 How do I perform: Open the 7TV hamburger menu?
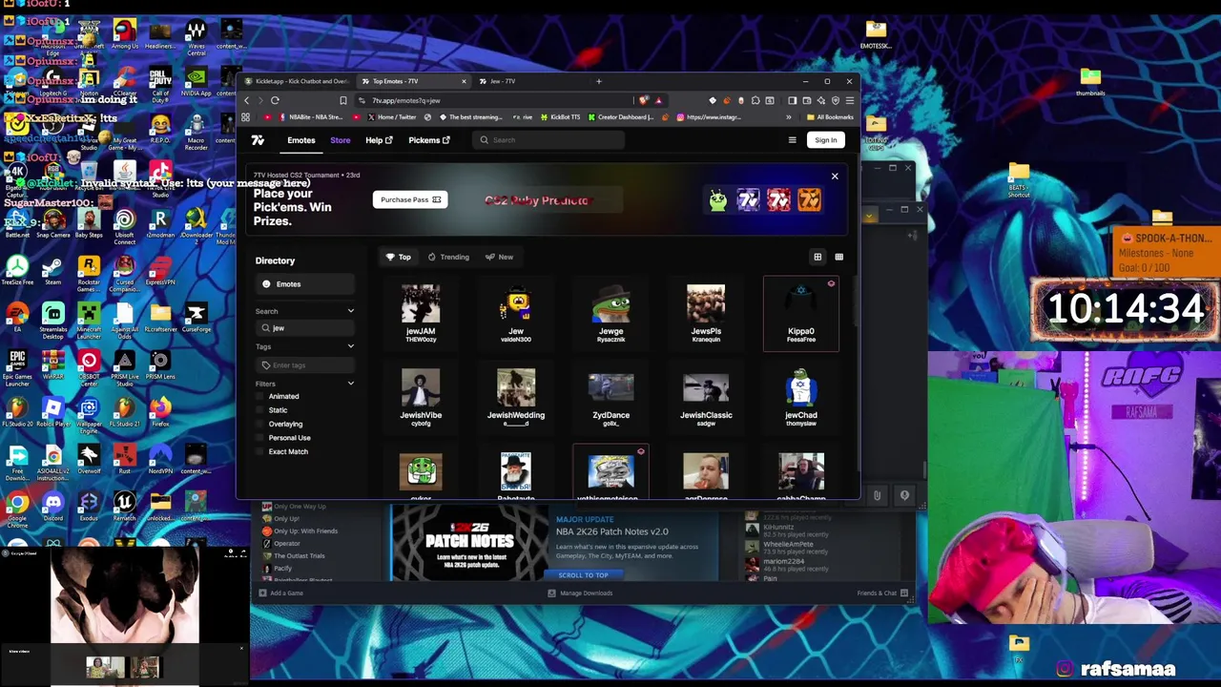(792, 140)
